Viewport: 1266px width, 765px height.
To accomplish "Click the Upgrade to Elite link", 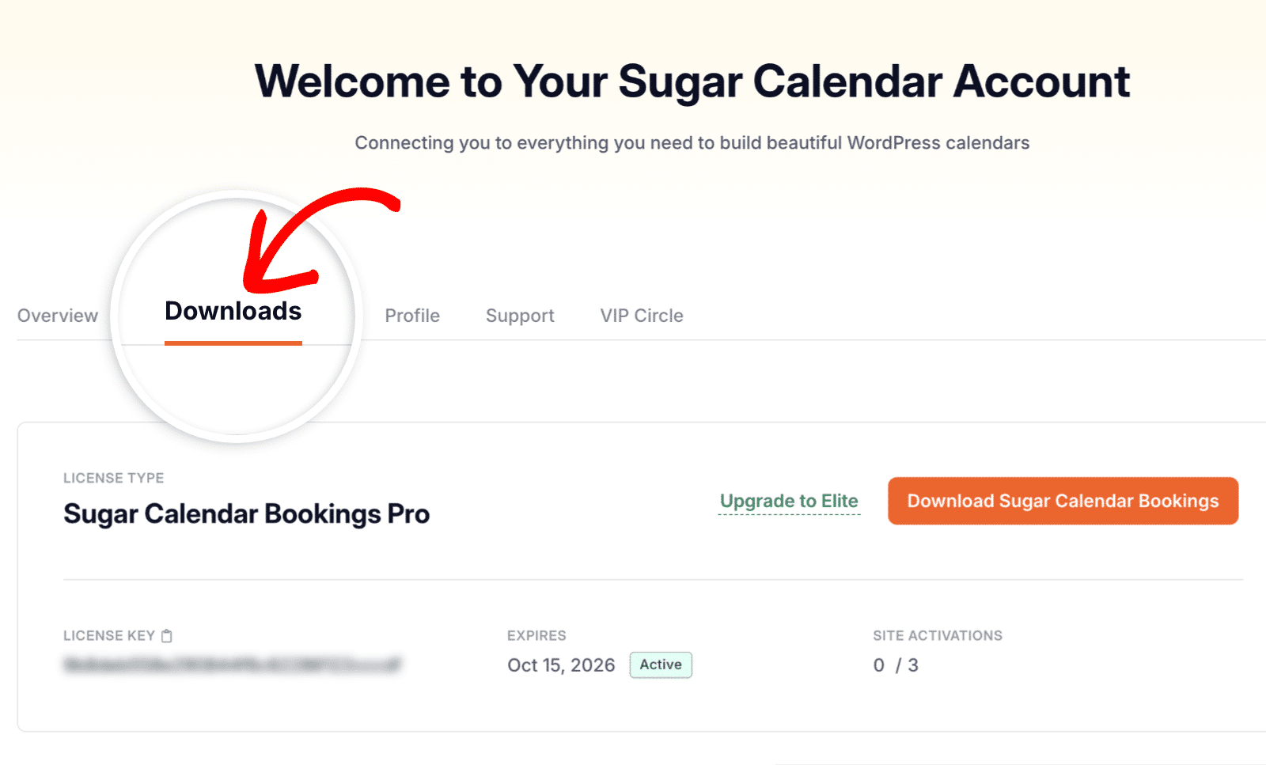I will click(x=789, y=502).
